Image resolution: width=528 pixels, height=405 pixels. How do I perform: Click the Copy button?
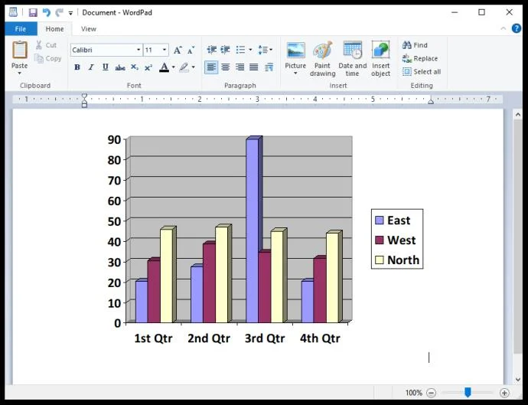(x=48, y=59)
